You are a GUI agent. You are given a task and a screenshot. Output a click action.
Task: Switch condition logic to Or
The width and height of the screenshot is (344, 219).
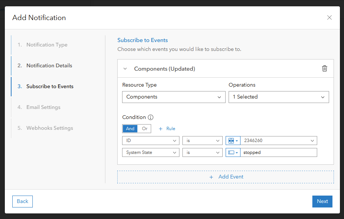click(144, 128)
